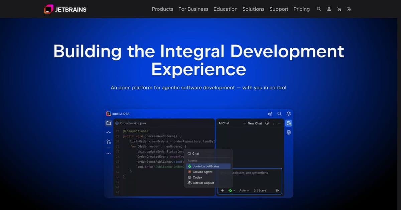The width and height of the screenshot is (401, 210).
Task: Open the Education menu
Action: pyautogui.click(x=226, y=9)
